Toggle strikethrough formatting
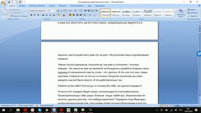201x113 pixels. coord(43,15)
